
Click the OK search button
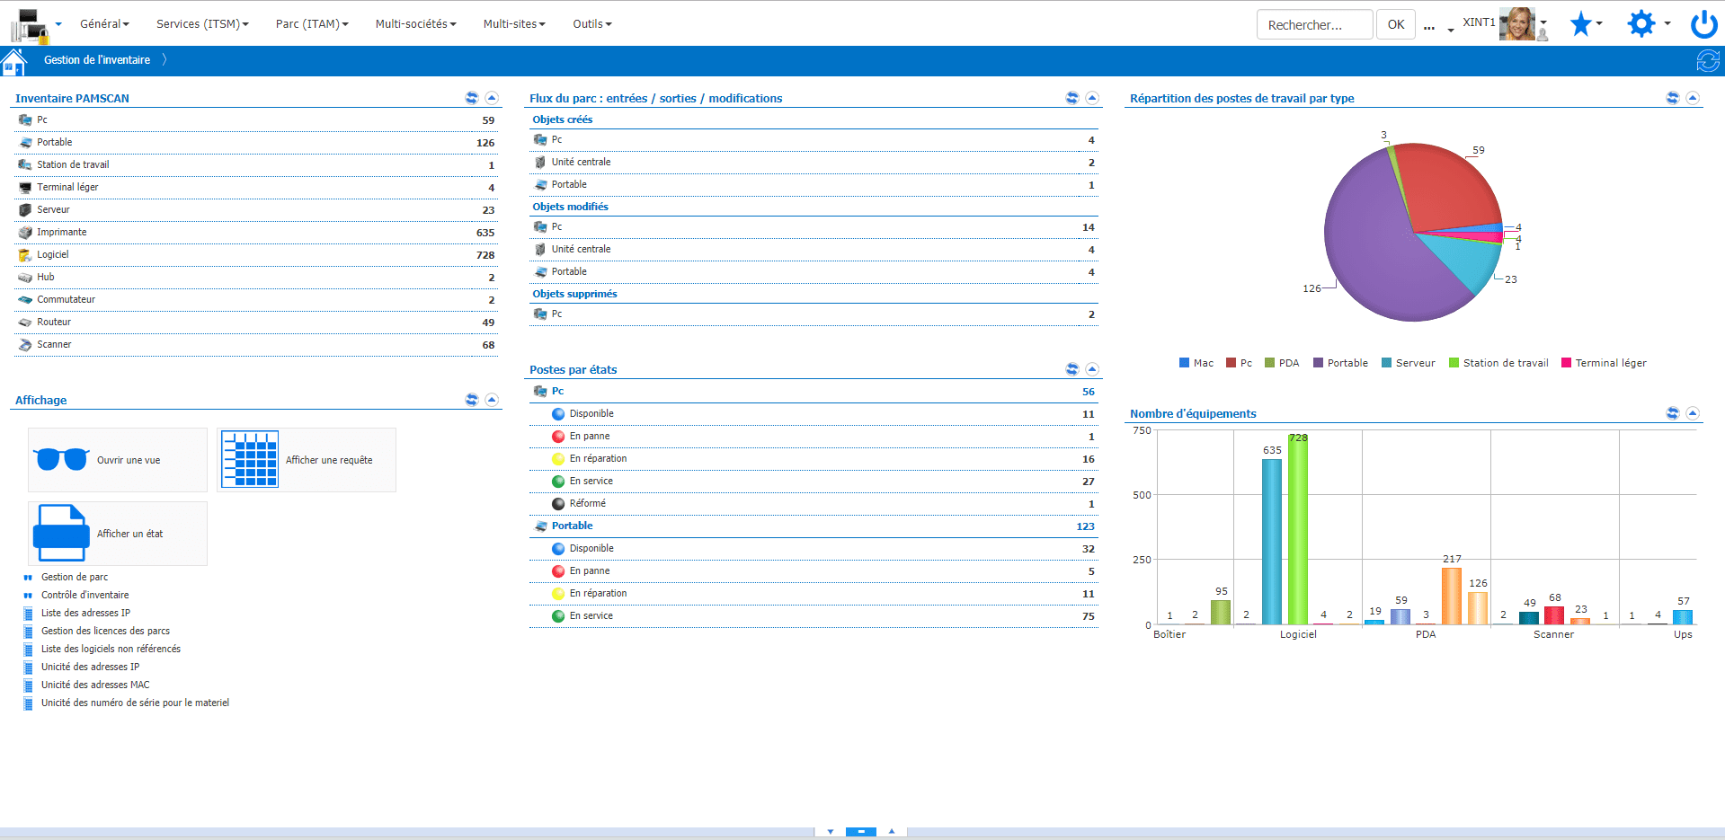pyautogui.click(x=1396, y=24)
